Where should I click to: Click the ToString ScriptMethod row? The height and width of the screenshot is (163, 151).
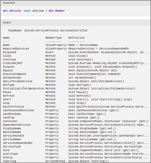point(56,161)
